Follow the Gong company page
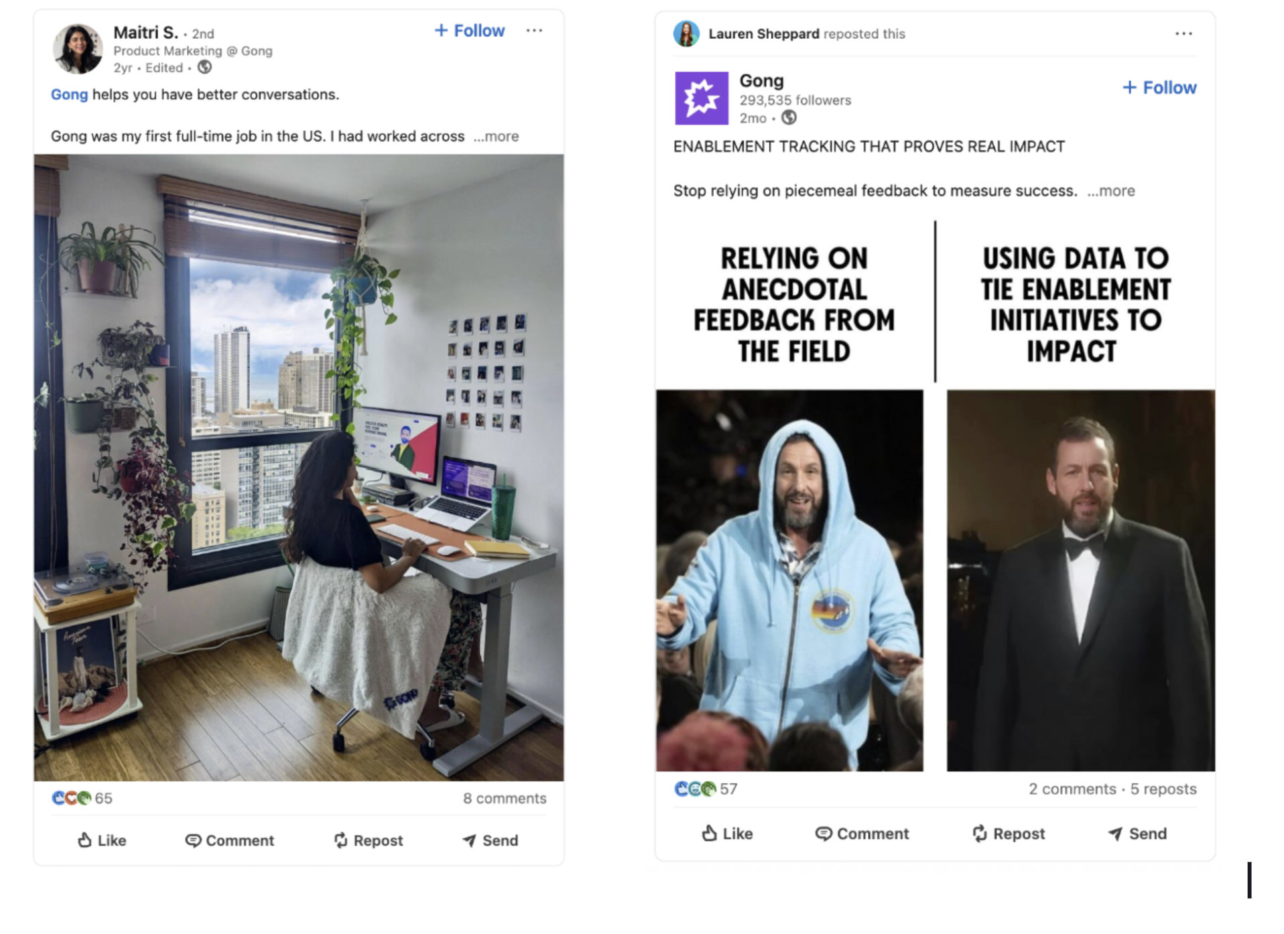 pyautogui.click(x=1159, y=88)
